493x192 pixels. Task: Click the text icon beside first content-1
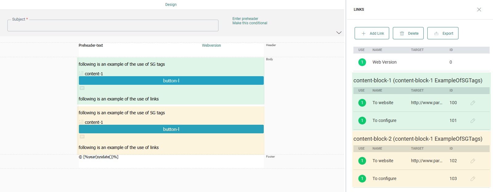pos(81,74)
